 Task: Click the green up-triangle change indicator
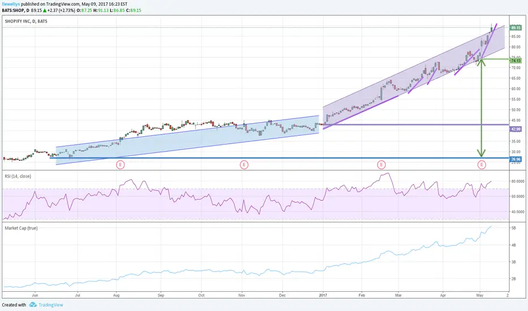click(x=44, y=10)
